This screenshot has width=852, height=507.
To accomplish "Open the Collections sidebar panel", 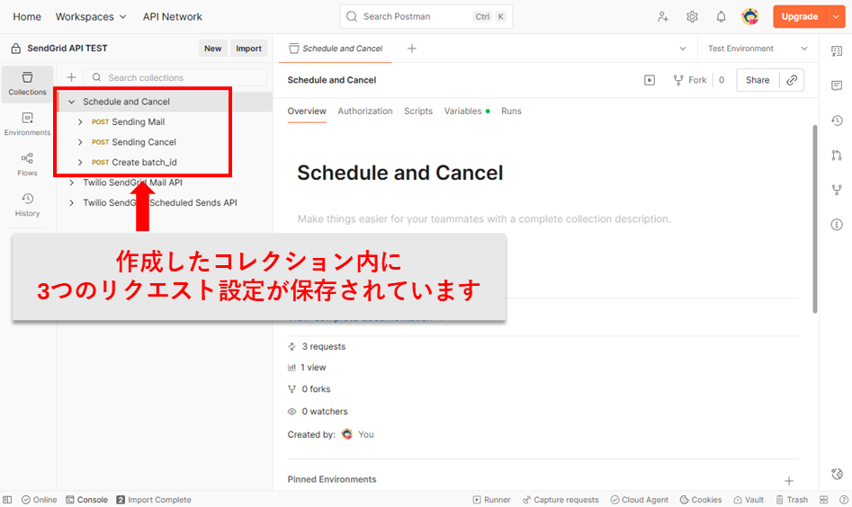I will (27, 84).
